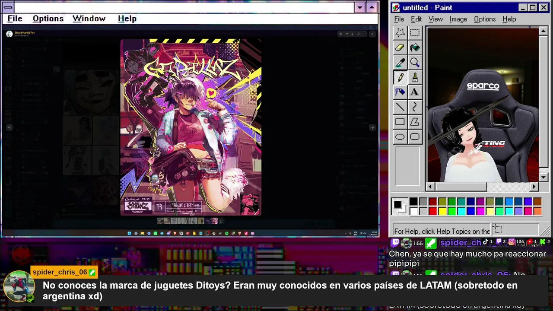Pick the Eraser tool in Paint
The height and width of the screenshot is (311, 553).
click(400, 48)
